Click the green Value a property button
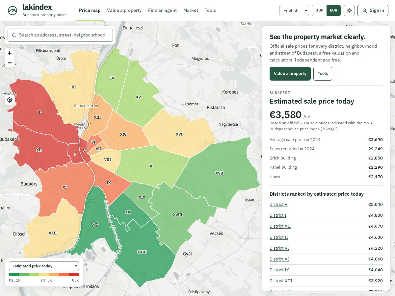Viewport: 395px width, 296px height. [290, 74]
